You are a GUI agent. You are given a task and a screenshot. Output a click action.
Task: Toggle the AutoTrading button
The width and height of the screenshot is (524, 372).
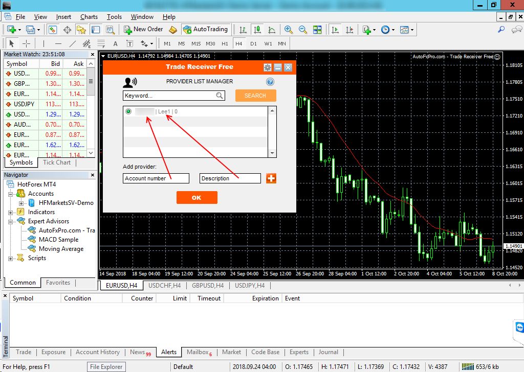[205, 29]
